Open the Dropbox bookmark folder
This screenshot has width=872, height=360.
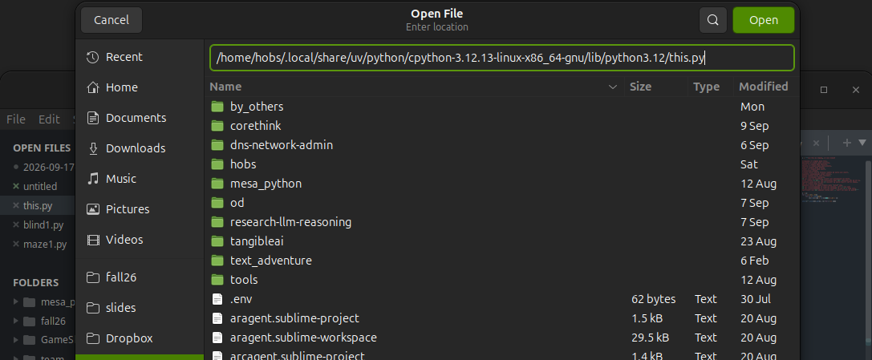coord(139,338)
